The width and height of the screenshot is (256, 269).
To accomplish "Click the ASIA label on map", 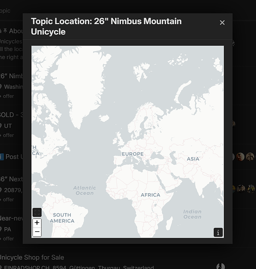I will [193, 159].
